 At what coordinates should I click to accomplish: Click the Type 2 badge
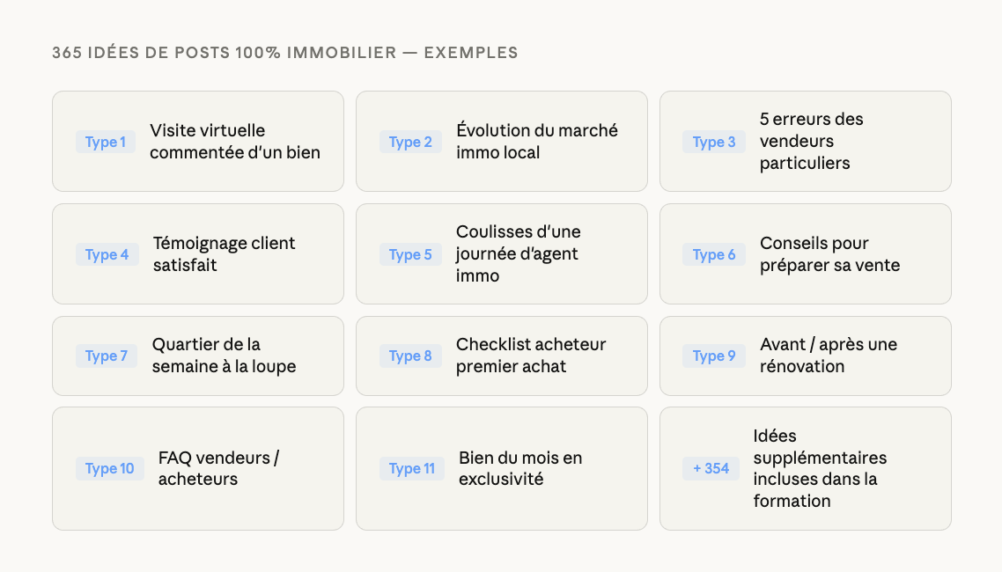coord(410,142)
